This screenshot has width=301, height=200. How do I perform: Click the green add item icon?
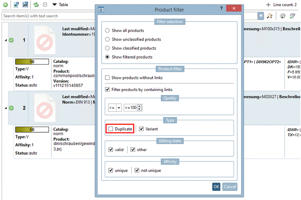point(5,5)
